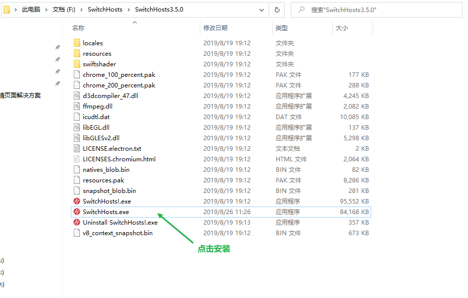Viewport: 468px width, 298px height.
Task: Click the first quick access pin icon
Action: [58, 47]
